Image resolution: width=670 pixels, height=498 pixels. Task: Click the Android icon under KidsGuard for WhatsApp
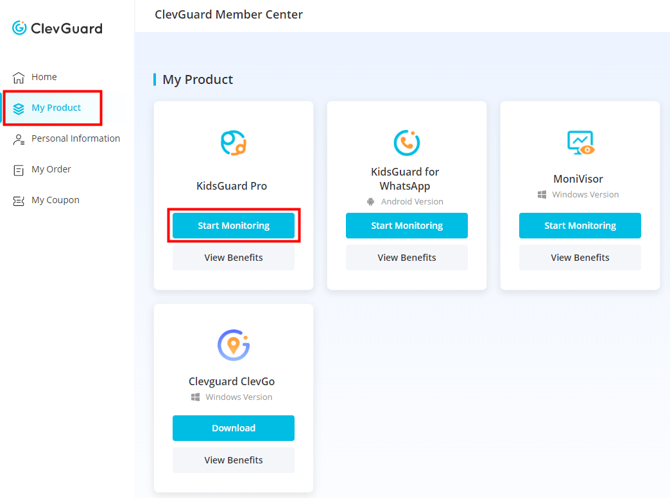coord(370,201)
